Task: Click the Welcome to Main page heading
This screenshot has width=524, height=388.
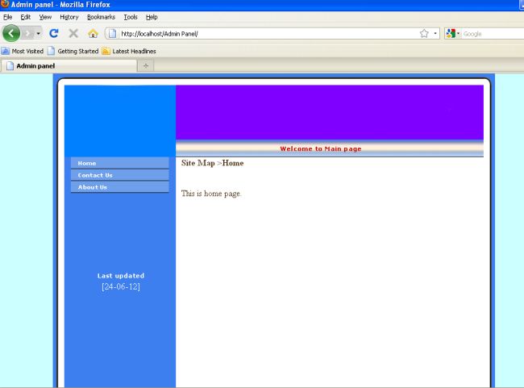Action: click(321, 149)
